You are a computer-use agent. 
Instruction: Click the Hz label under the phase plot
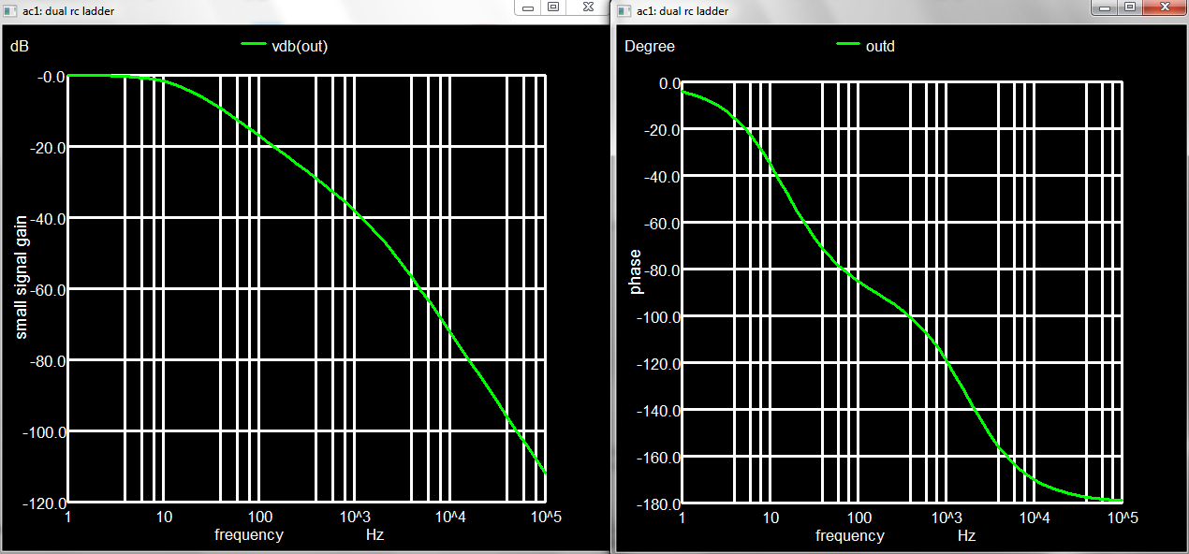click(966, 536)
